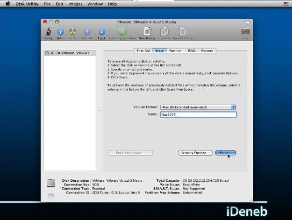Open the Apple menu

(7, 4)
